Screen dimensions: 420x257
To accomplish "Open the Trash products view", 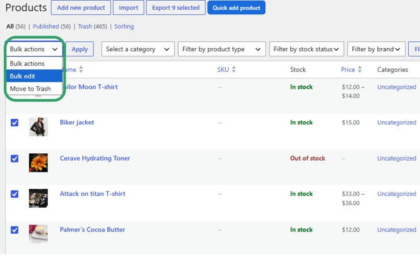I will 85,26.
